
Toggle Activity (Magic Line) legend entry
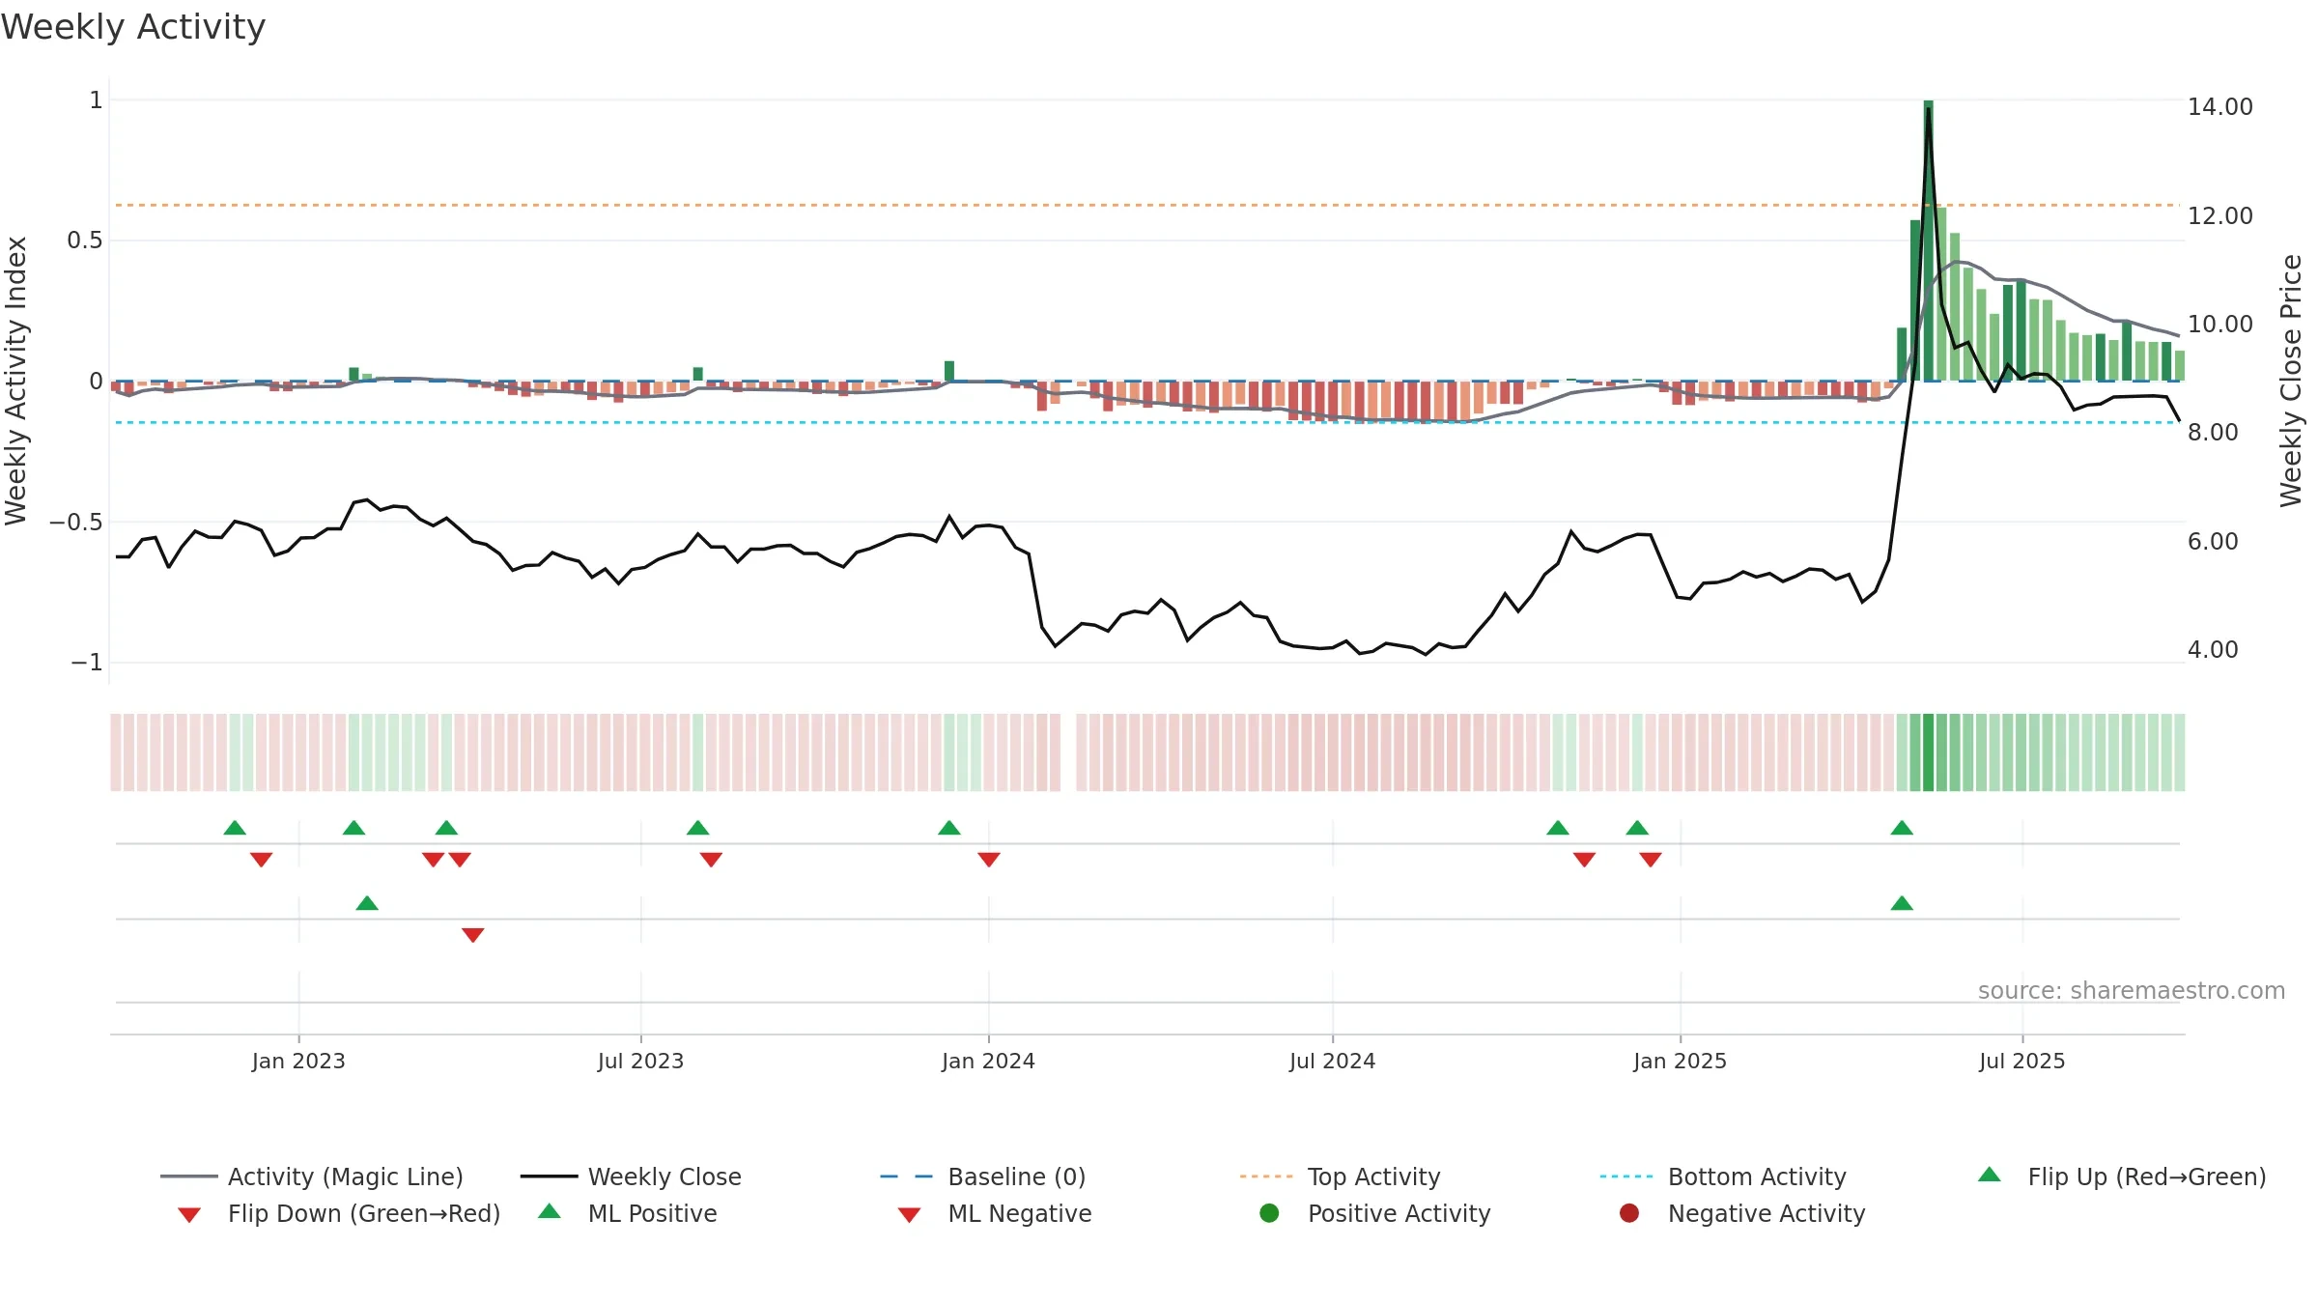click(x=312, y=1176)
